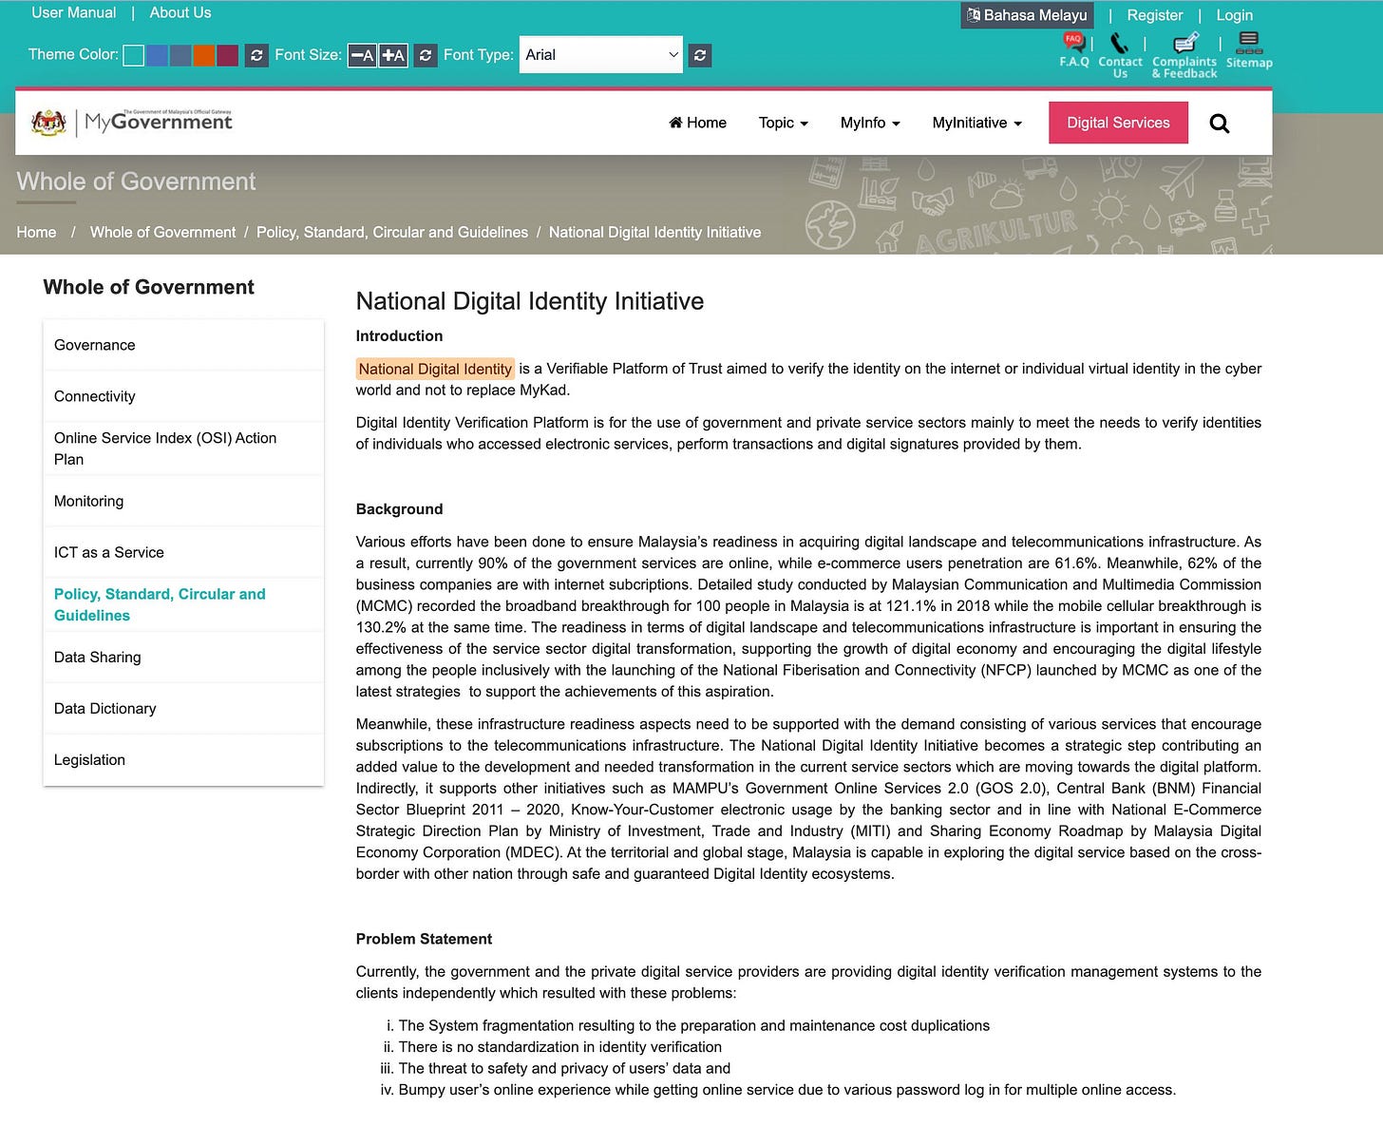
Task: Open Connectivity in the sidebar
Action: [183, 396]
